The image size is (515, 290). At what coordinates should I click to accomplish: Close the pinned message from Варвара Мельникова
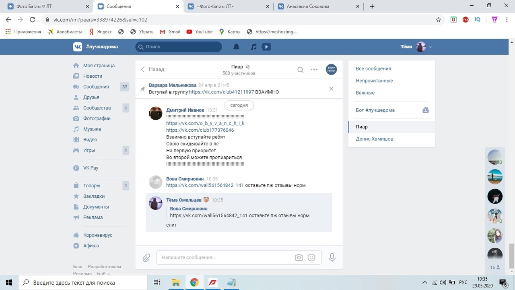[x=331, y=89]
